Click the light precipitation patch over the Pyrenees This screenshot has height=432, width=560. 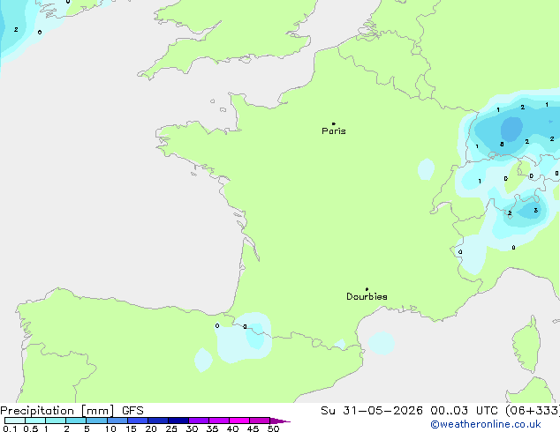pyautogui.click(x=245, y=337)
